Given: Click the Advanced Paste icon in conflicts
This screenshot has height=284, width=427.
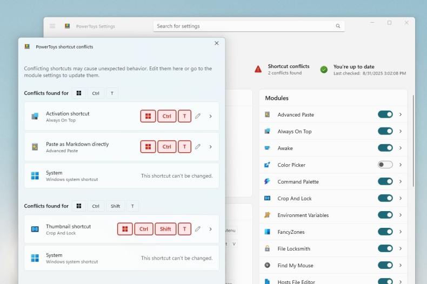Looking at the screenshot, I should point(35,147).
